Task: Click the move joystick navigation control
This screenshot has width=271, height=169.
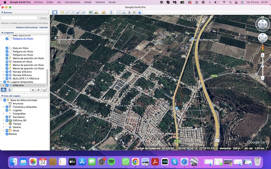Action: click(x=263, y=38)
